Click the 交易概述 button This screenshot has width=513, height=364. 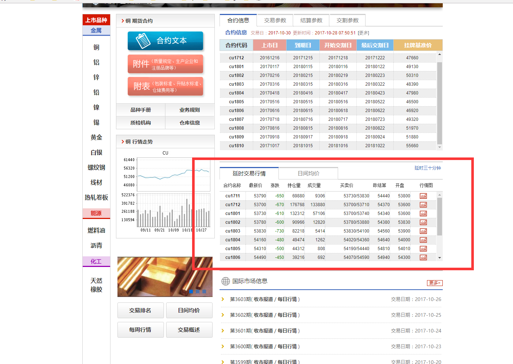[189, 330]
